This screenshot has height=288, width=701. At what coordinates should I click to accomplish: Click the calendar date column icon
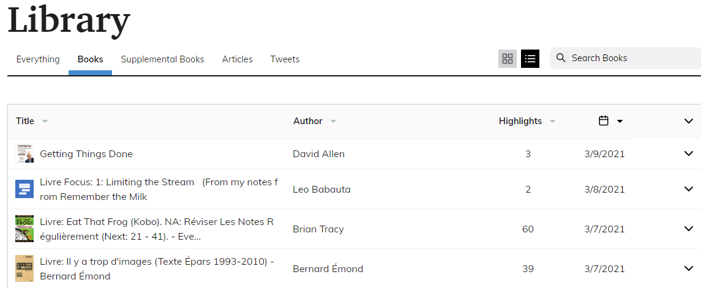click(604, 121)
